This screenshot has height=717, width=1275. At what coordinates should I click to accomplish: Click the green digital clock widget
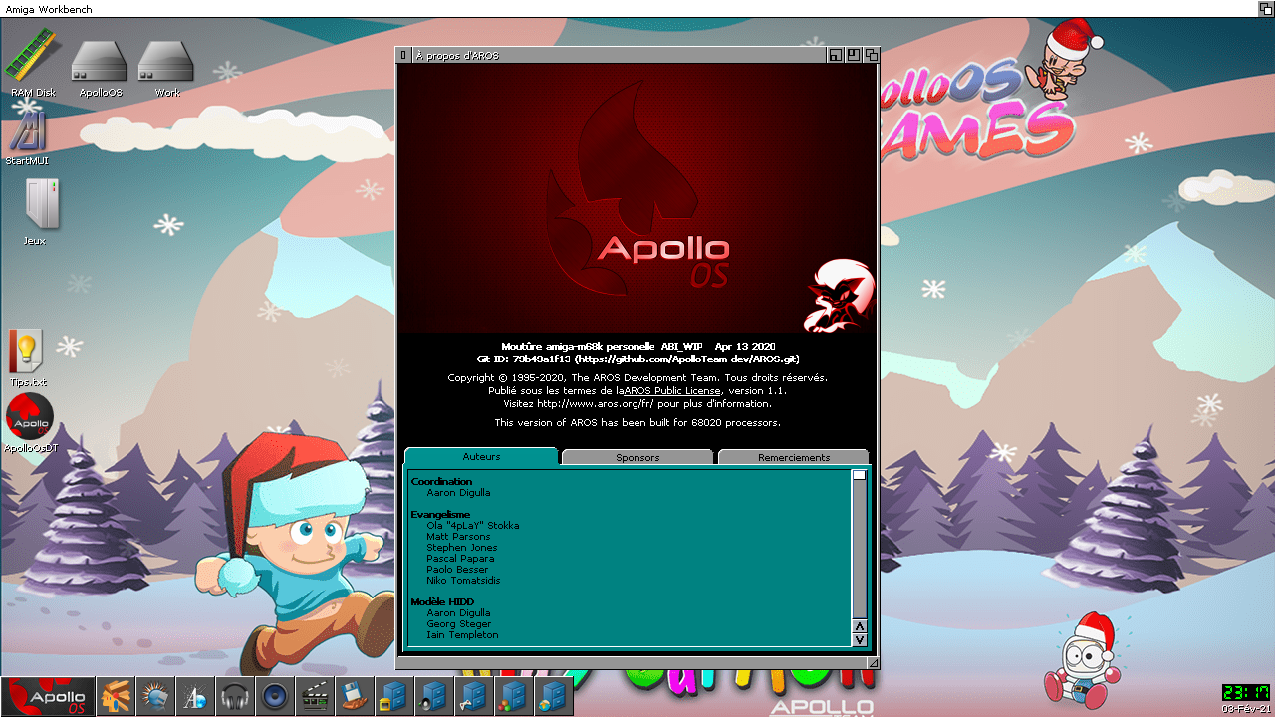pyautogui.click(x=1247, y=693)
